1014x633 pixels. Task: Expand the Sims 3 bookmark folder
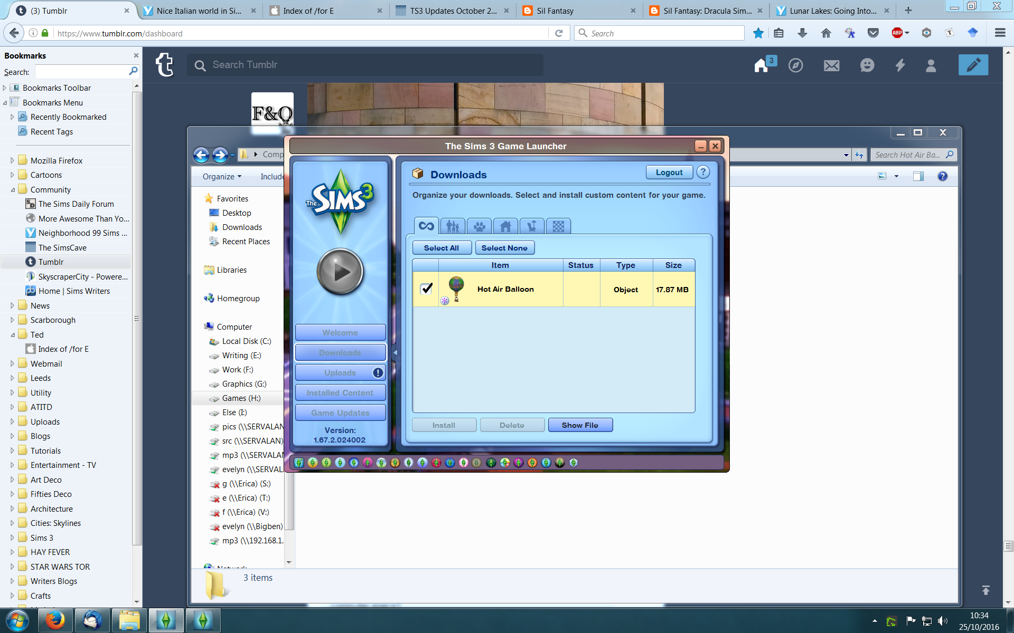(x=13, y=538)
